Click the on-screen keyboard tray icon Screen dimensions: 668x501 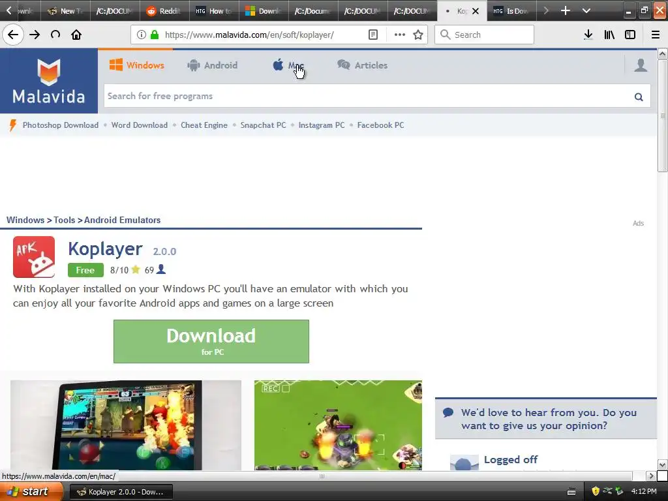[571, 492]
